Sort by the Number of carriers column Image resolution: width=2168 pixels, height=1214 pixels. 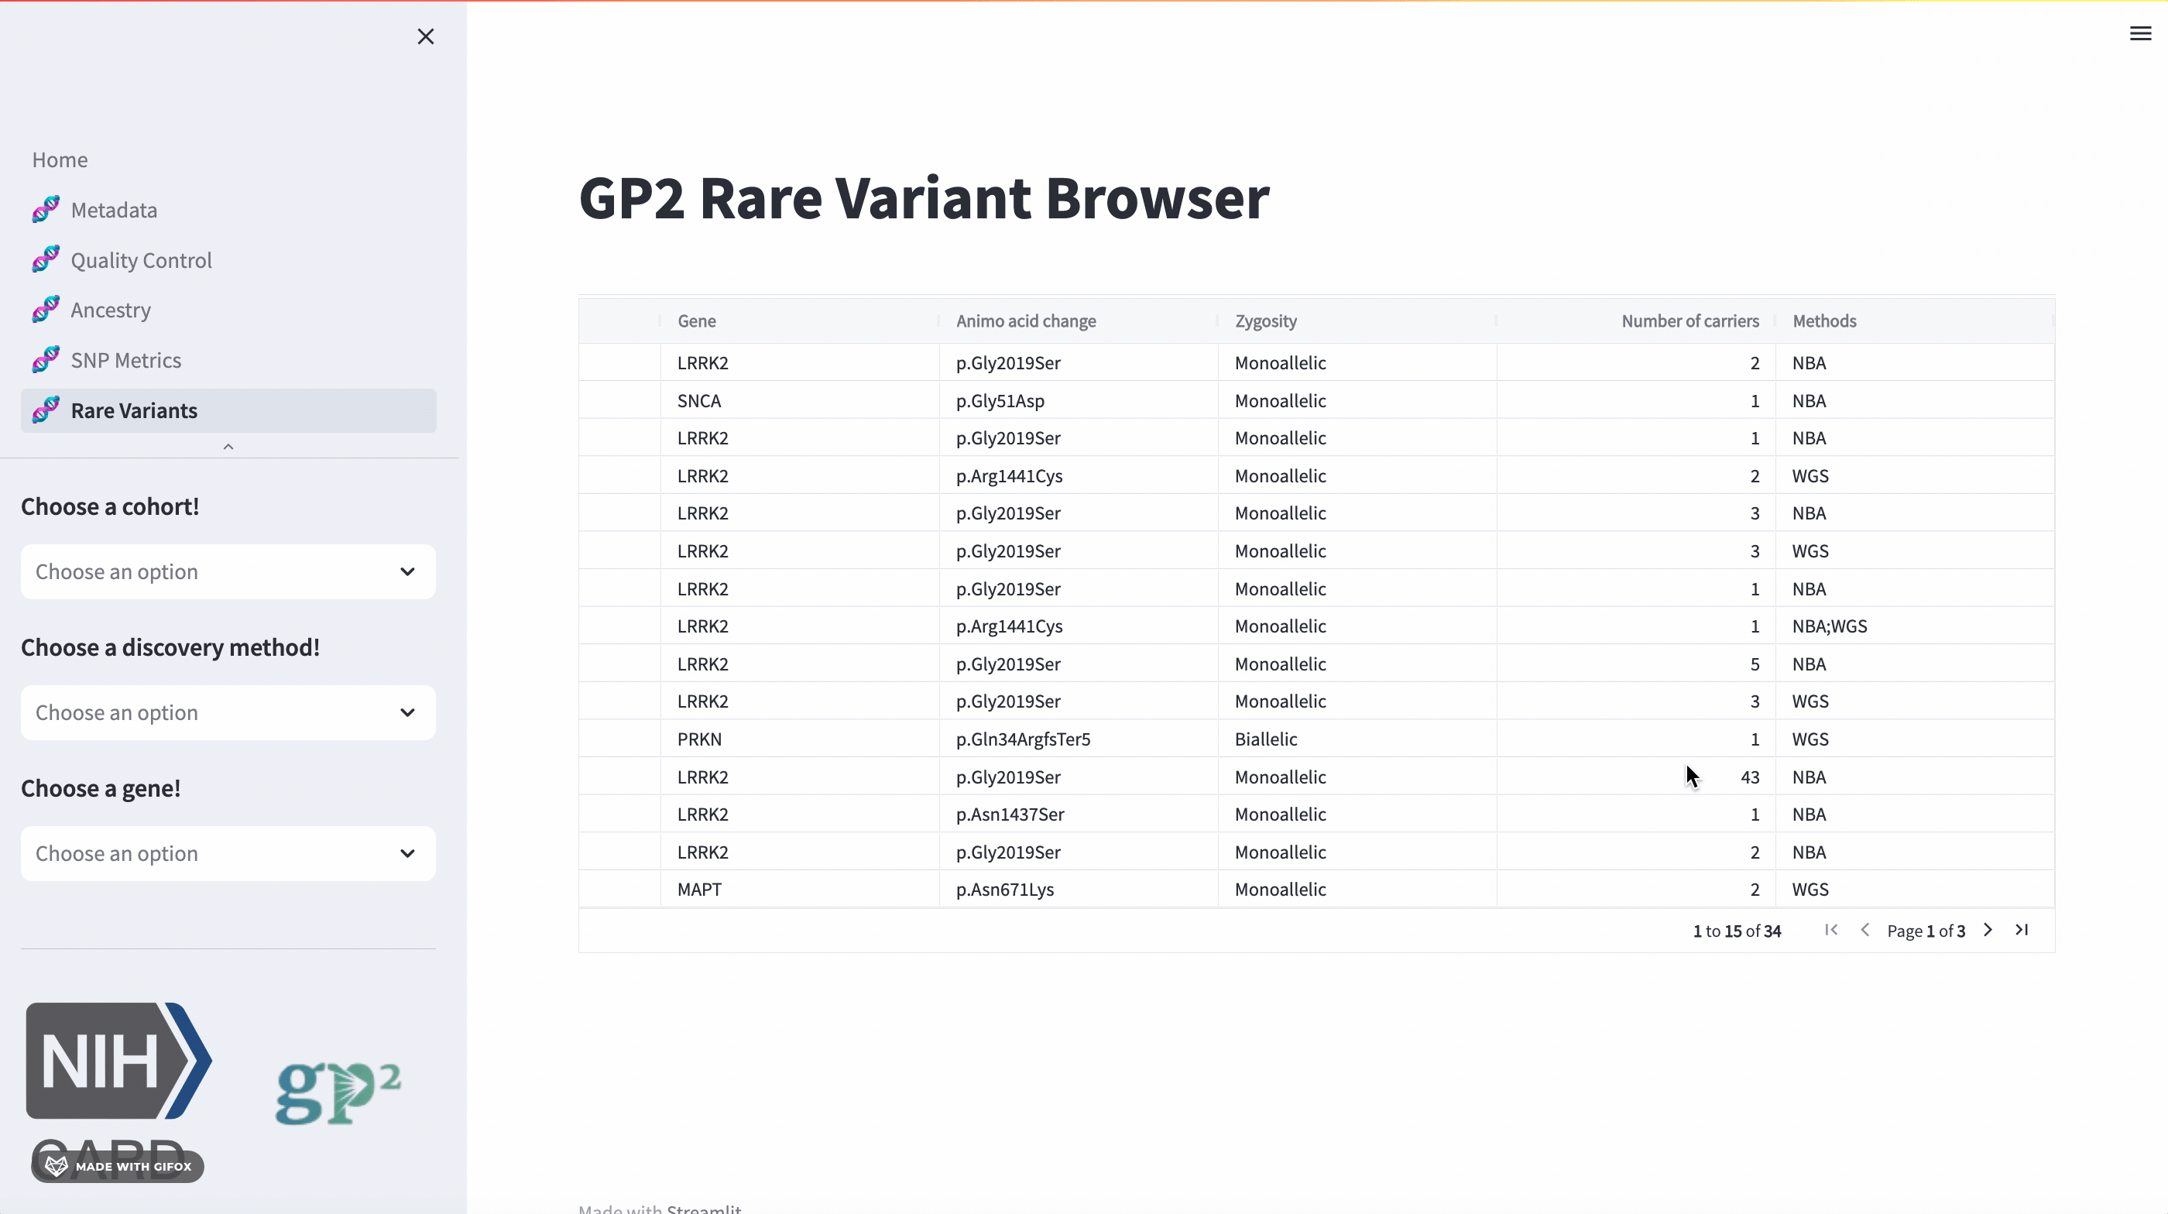point(1689,321)
